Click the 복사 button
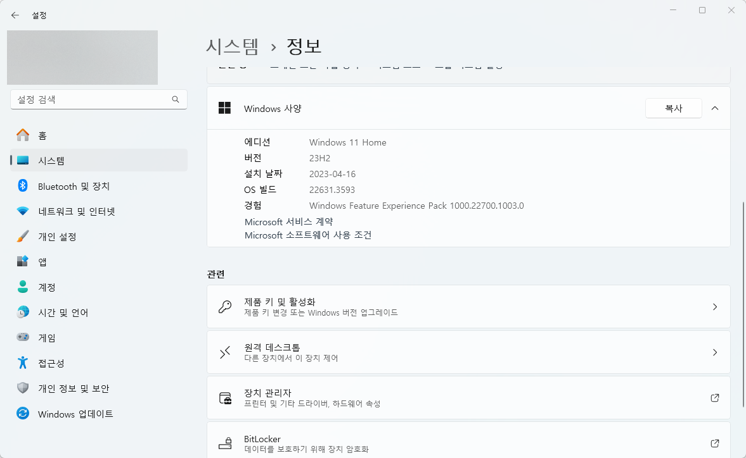 point(673,108)
